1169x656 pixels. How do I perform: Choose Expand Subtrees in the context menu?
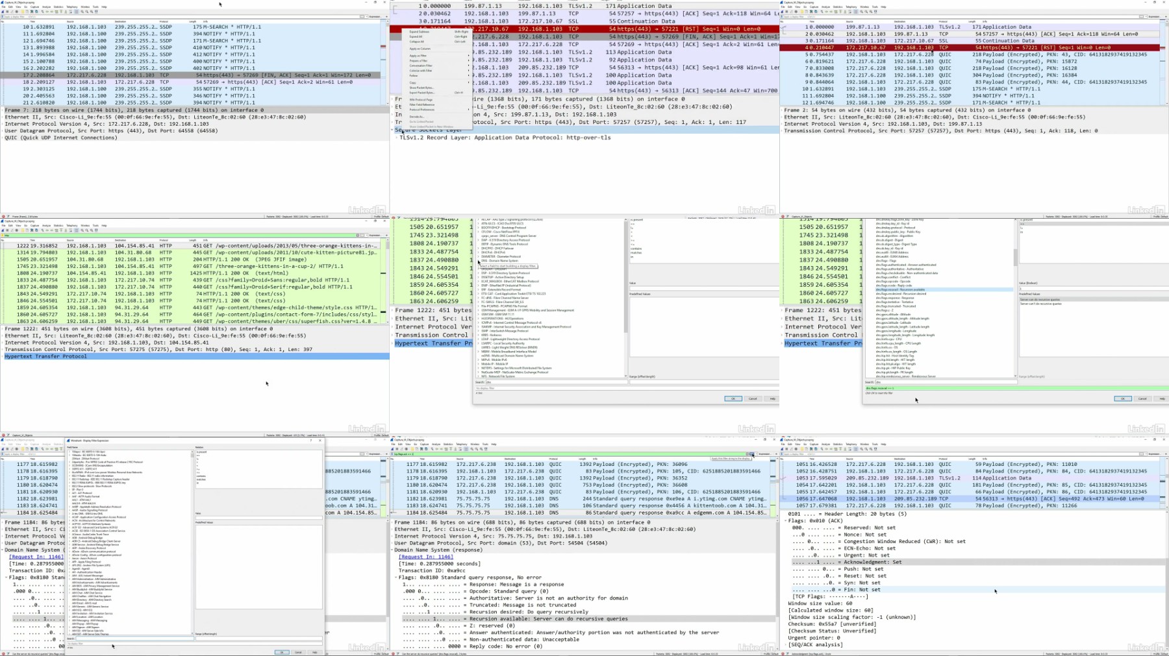point(436,32)
